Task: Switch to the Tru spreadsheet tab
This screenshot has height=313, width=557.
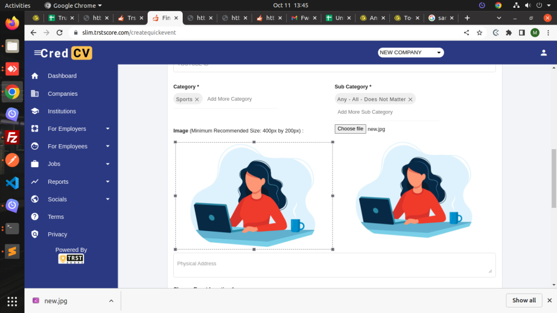Action: [61, 18]
